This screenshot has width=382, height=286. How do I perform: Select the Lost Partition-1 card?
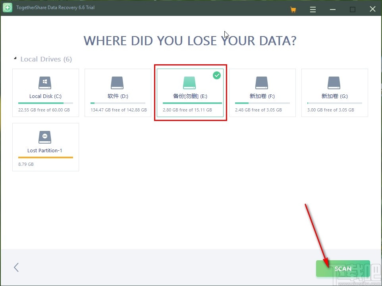45,147
